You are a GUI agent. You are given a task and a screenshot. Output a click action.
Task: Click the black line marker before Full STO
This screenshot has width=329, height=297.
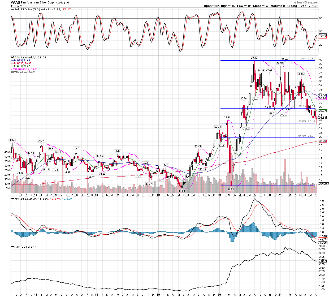click(x=12, y=10)
